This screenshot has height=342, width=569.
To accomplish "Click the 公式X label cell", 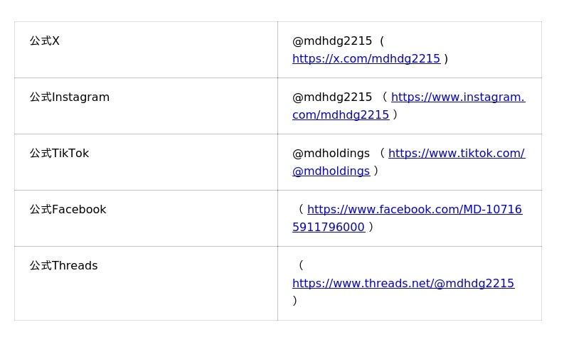I will tap(45, 41).
